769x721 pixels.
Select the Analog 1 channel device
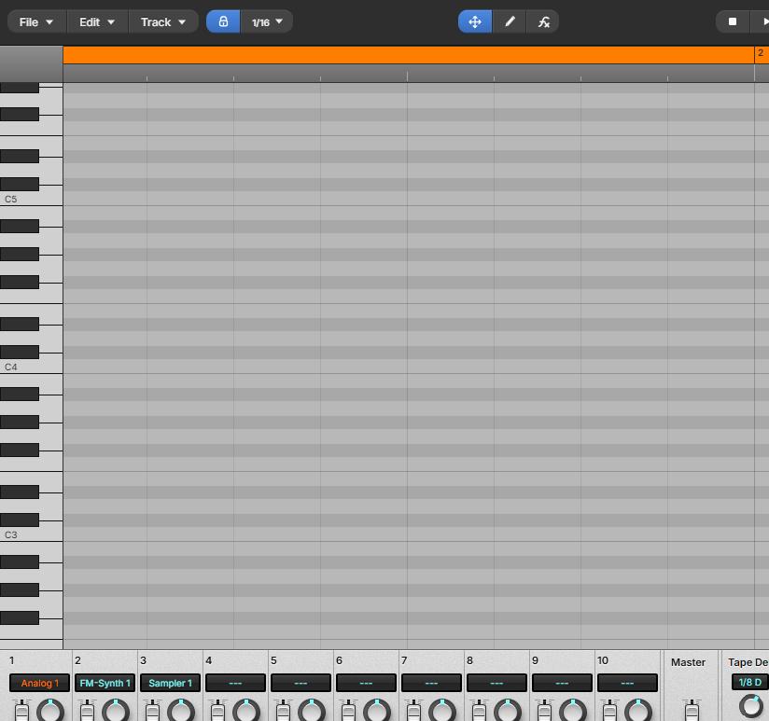[40, 683]
